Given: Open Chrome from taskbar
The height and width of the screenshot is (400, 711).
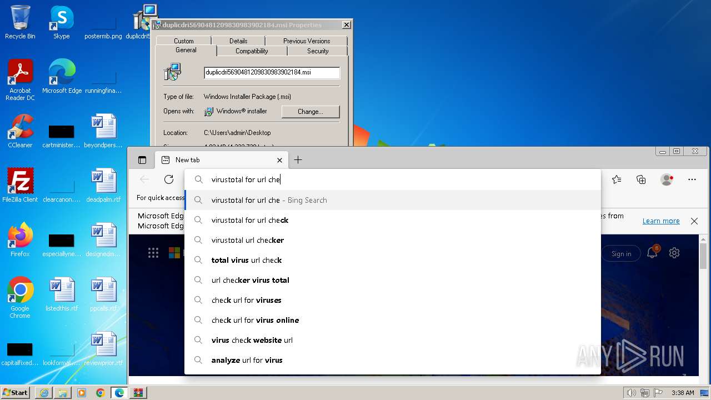Looking at the screenshot, I should click(x=101, y=393).
